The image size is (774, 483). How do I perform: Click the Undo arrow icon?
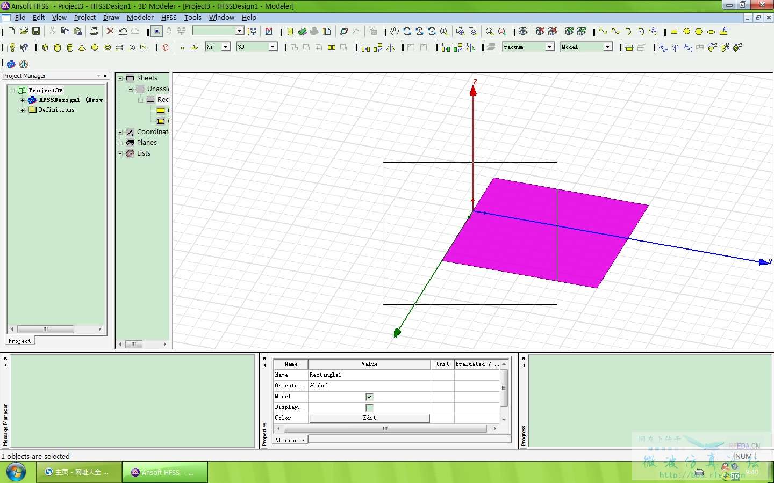pyautogui.click(x=123, y=32)
